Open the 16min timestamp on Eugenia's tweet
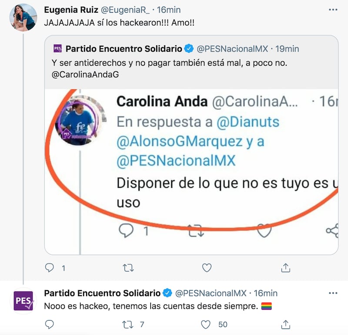Image resolution: width=348 pixels, height=335 pixels. [x=169, y=10]
